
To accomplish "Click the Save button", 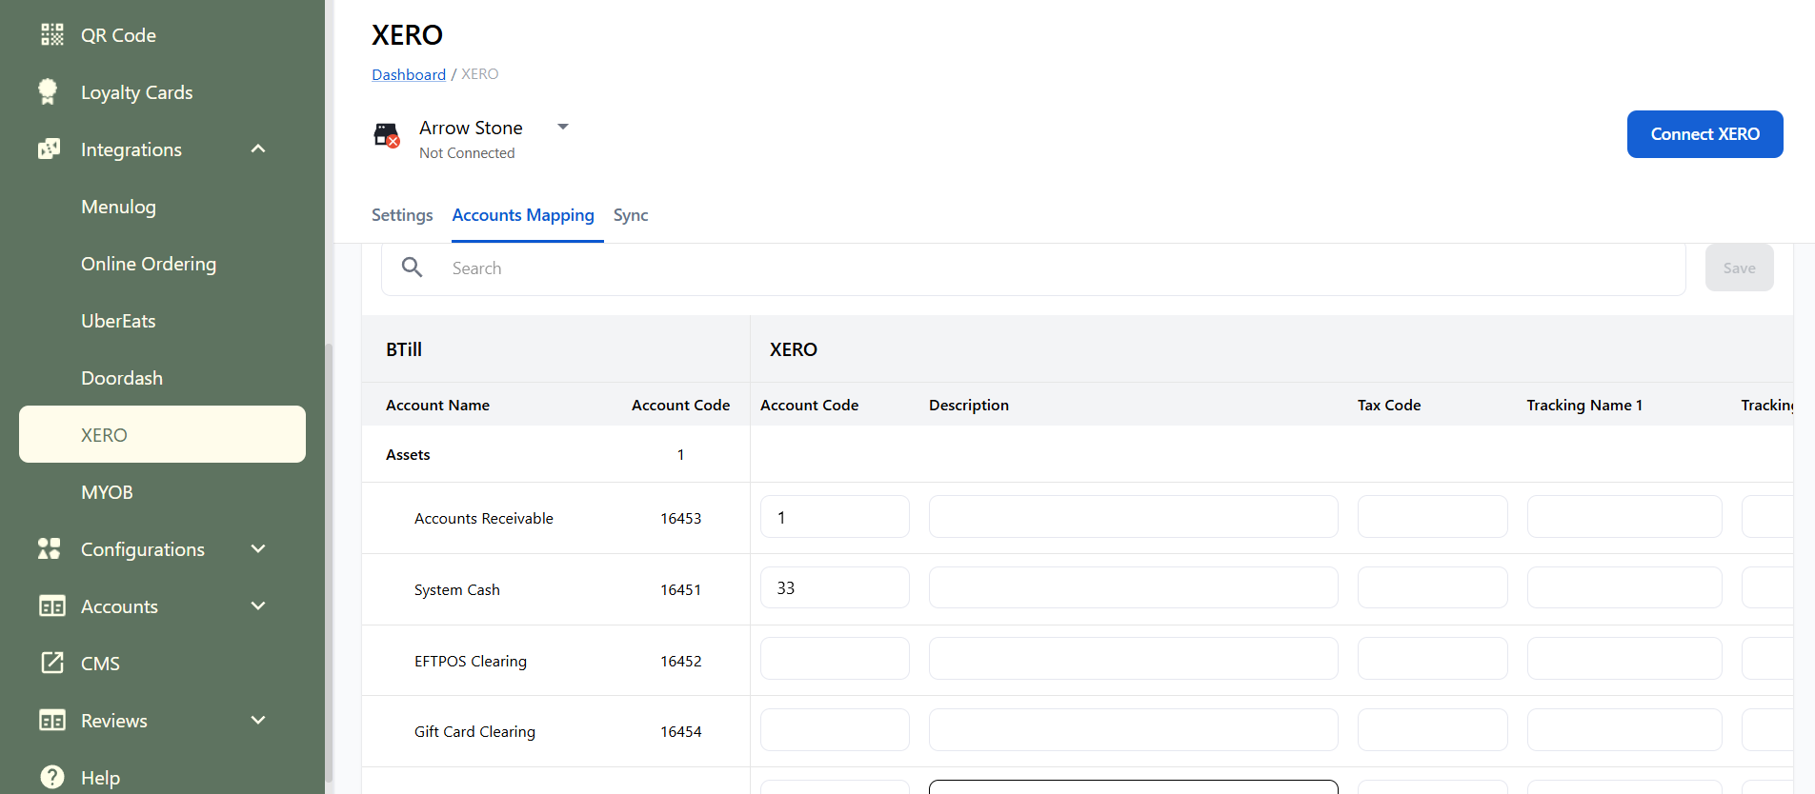I will [1739, 268].
